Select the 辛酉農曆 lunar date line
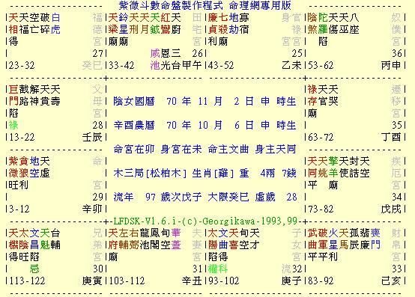Screen dimensions: 415x297 click(205, 125)
